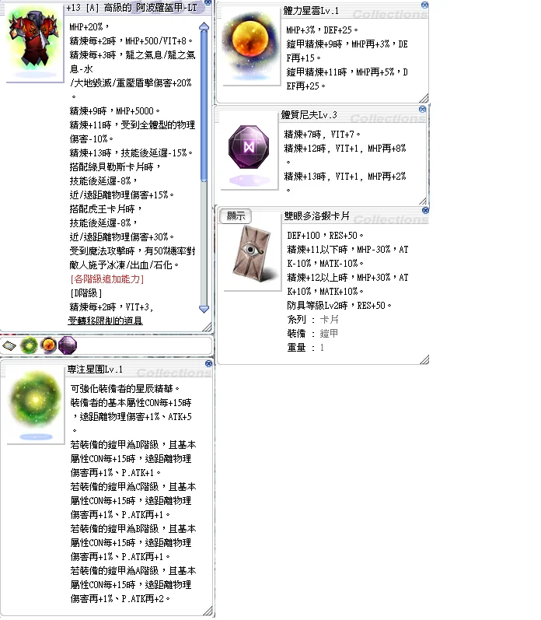Viewport: 541px width, 620px height.
Task: Click the 防具等級Lv2時, RES+50 line
Action: point(339,306)
